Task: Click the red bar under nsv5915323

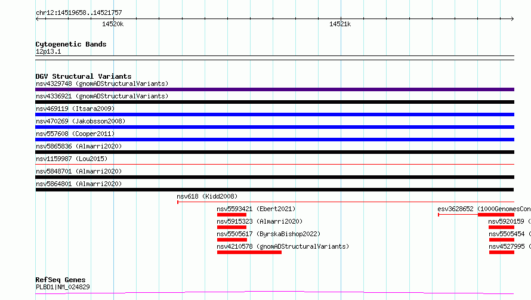Action: [x=231, y=227]
